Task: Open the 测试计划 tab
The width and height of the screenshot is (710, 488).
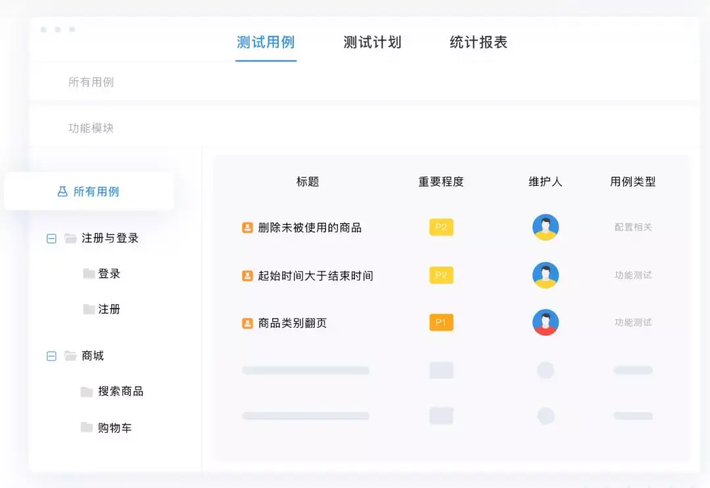Action: (x=372, y=42)
